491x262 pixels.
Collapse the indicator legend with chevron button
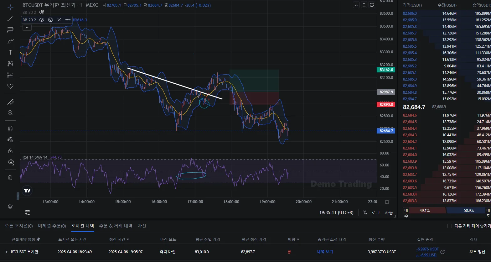[27, 28]
